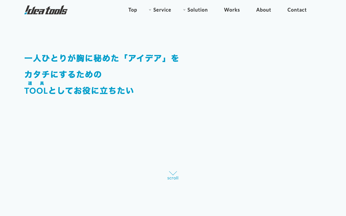Click the 'scroll' text label
346x216 pixels.
[173, 178]
